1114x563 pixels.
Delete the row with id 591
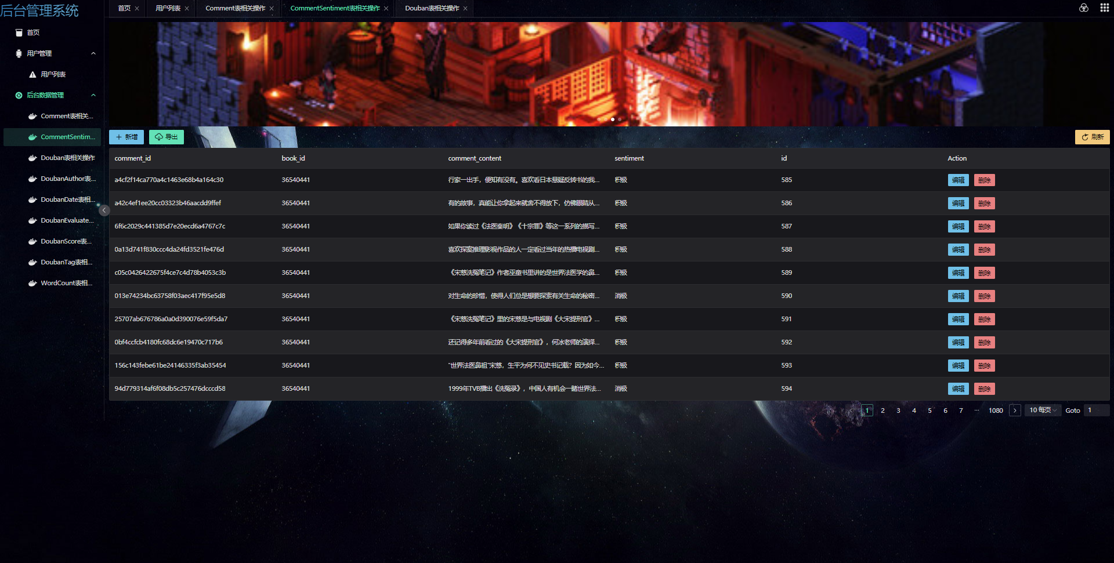click(x=985, y=319)
